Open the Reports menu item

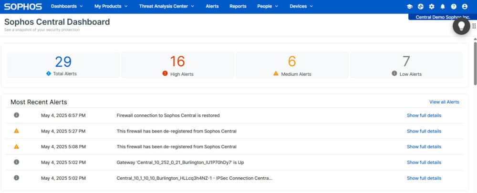click(x=238, y=6)
